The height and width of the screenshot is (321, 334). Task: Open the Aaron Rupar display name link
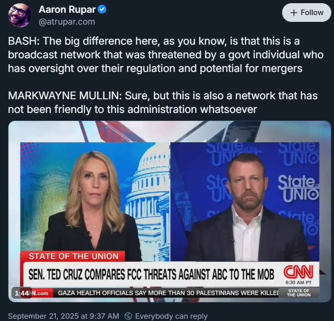click(x=67, y=10)
